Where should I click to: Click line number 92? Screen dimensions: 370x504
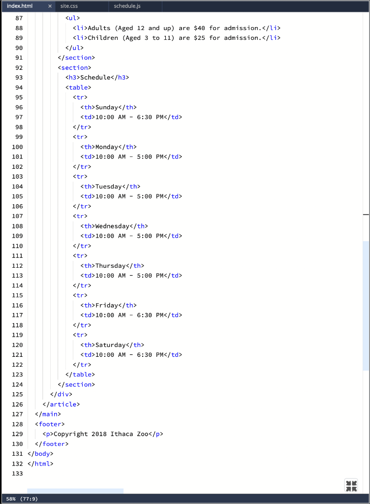pyautogui.click(x=19, y=68)
